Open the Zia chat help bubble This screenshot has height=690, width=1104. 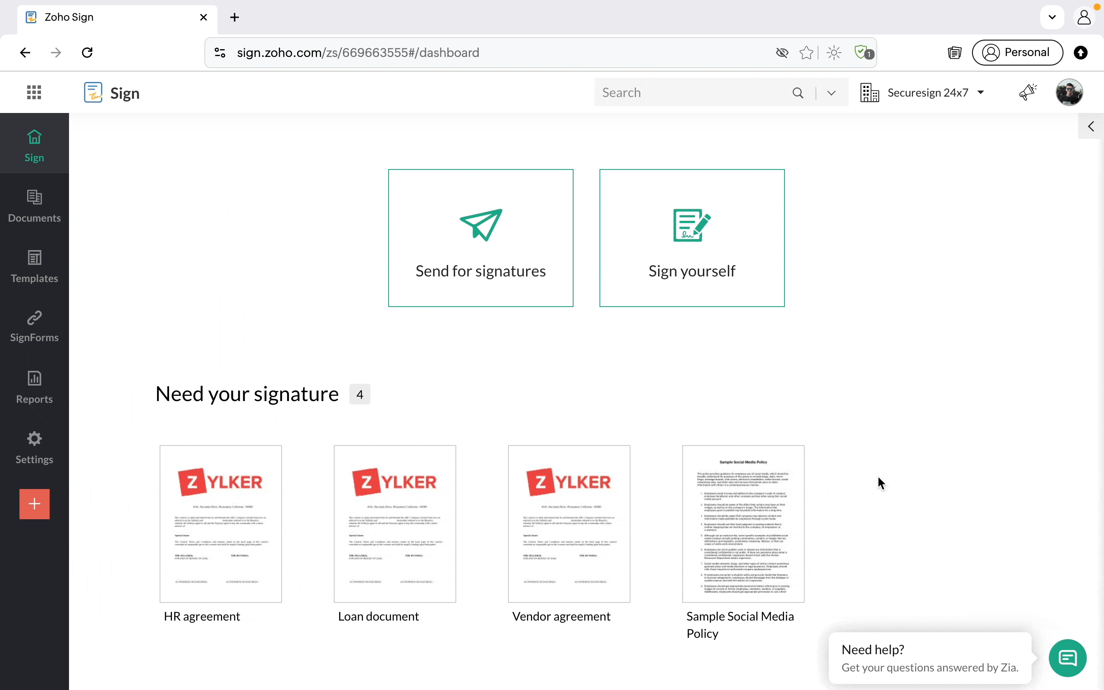(x=1067, y=658)
